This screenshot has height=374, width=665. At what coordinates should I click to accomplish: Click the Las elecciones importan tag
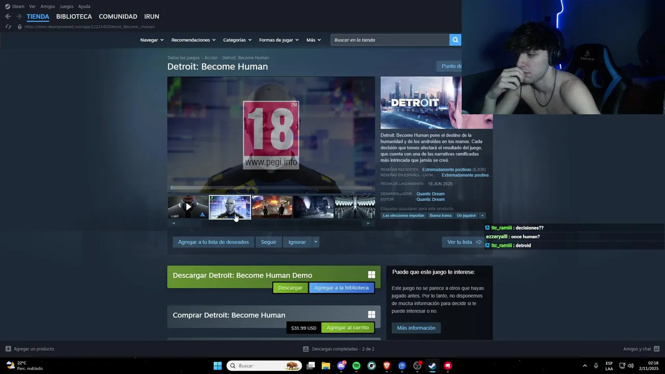[x=404, y=216]
